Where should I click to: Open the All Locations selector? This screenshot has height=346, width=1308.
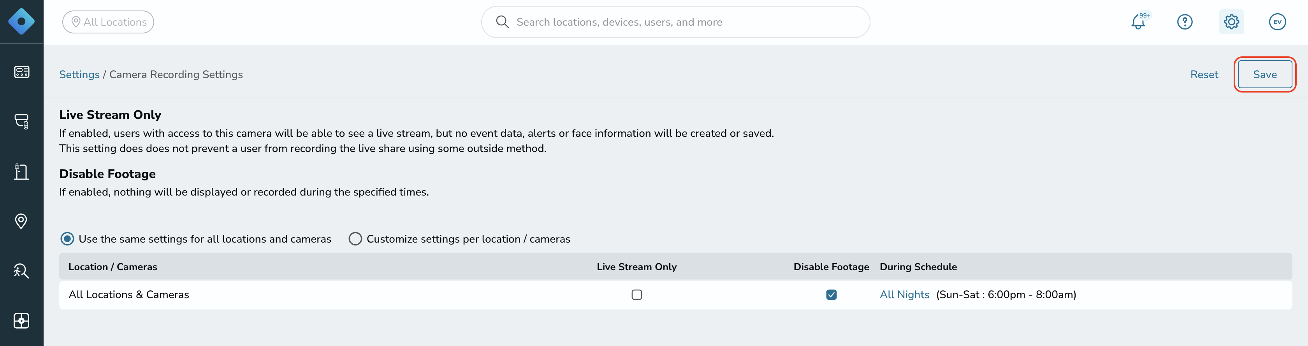pos(108,22)
